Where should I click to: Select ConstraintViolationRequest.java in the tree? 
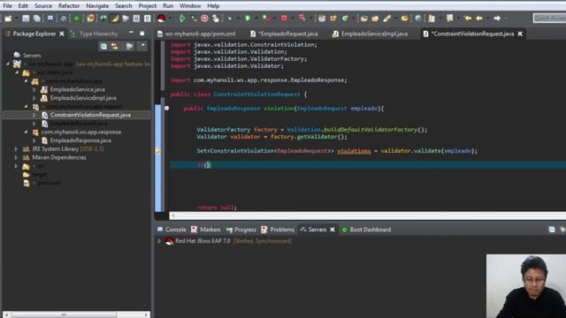tap(90, 115)
